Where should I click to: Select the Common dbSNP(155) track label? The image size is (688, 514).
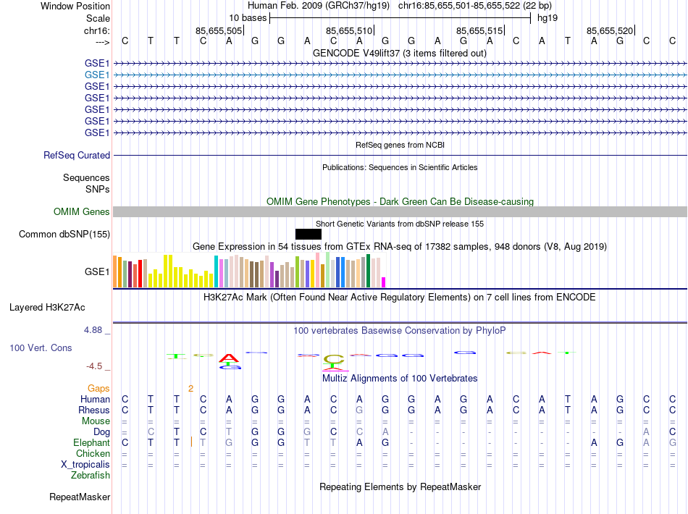click(64, 234)
